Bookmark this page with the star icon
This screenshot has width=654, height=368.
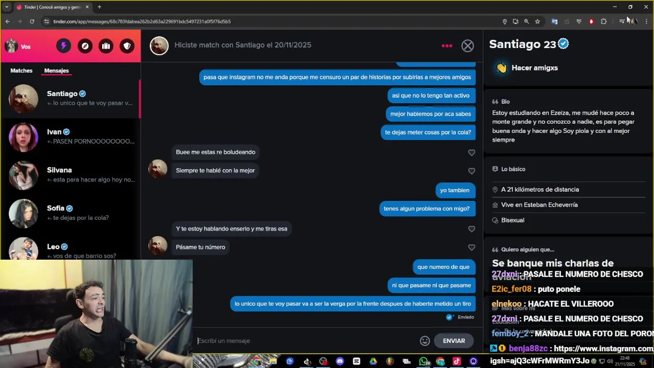click(x=538, y=21)
